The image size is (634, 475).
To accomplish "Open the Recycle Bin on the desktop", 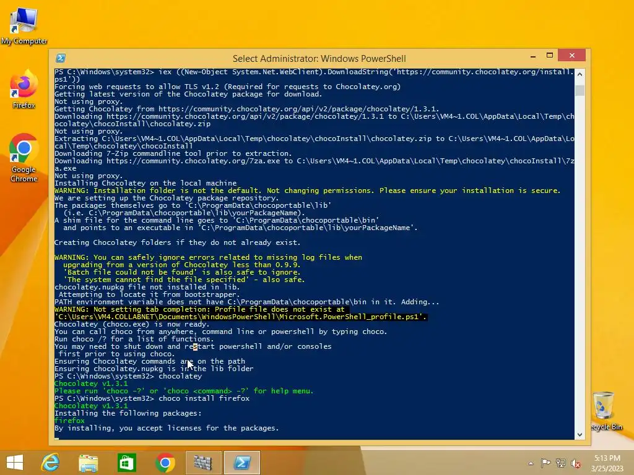I will 606,411.
